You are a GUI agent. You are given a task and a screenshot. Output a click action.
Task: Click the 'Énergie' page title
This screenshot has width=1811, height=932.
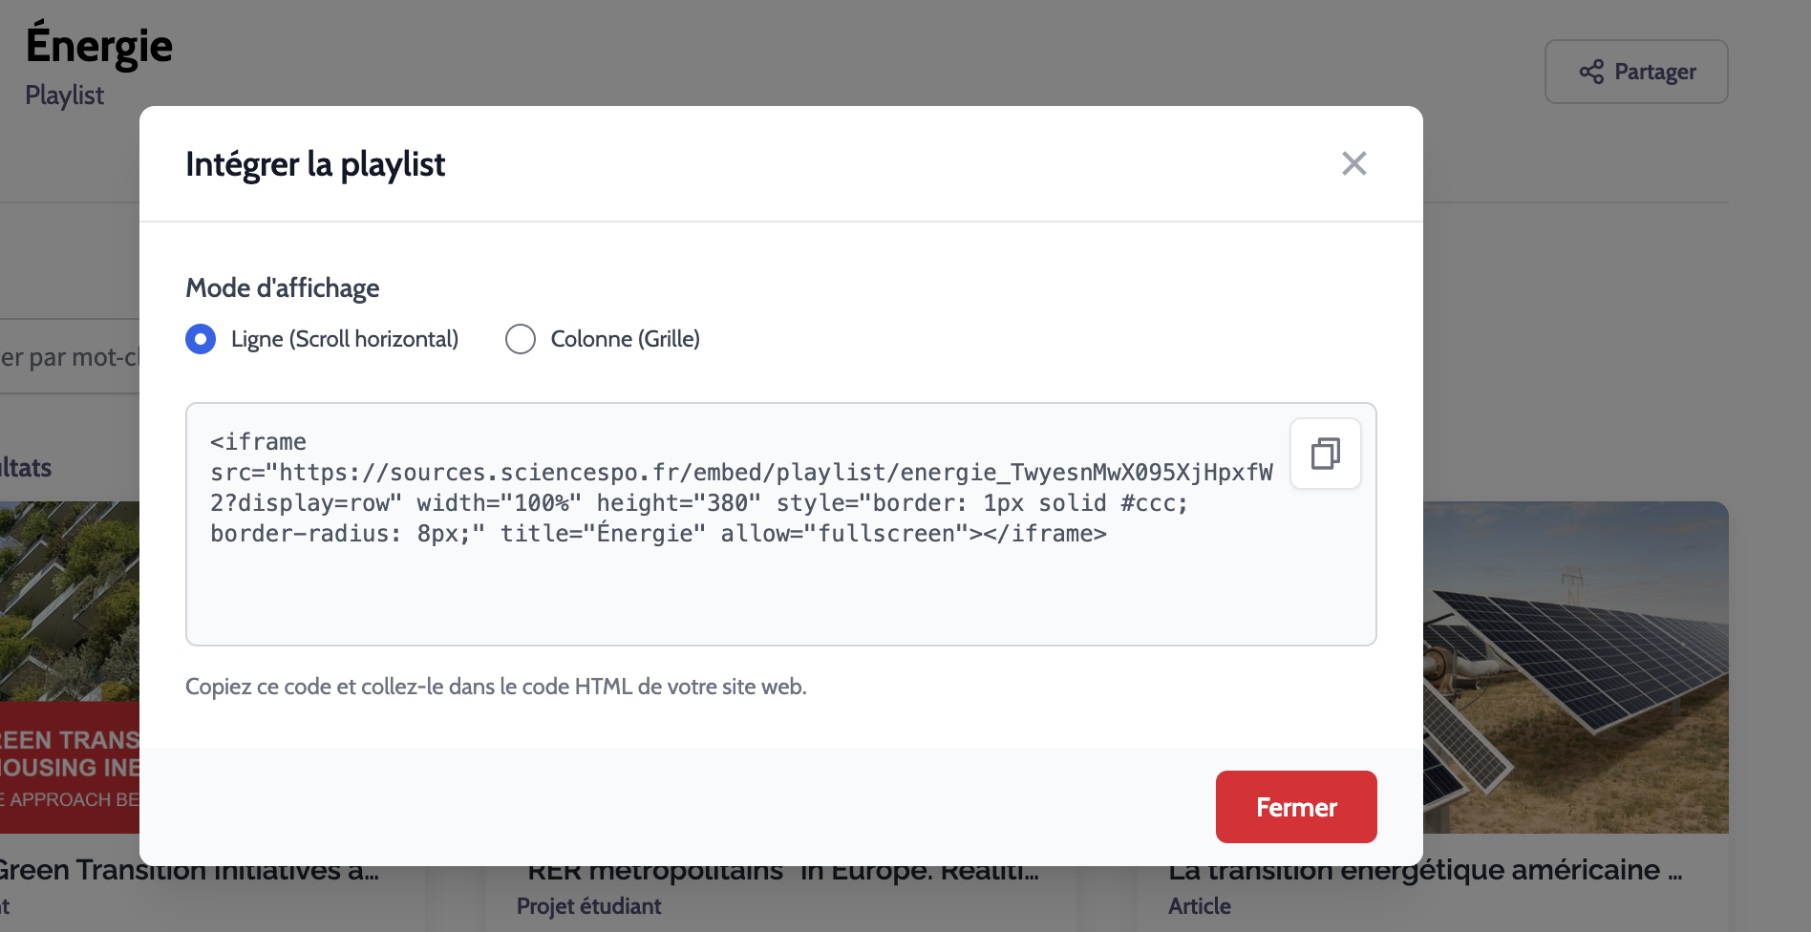[99, 46]
